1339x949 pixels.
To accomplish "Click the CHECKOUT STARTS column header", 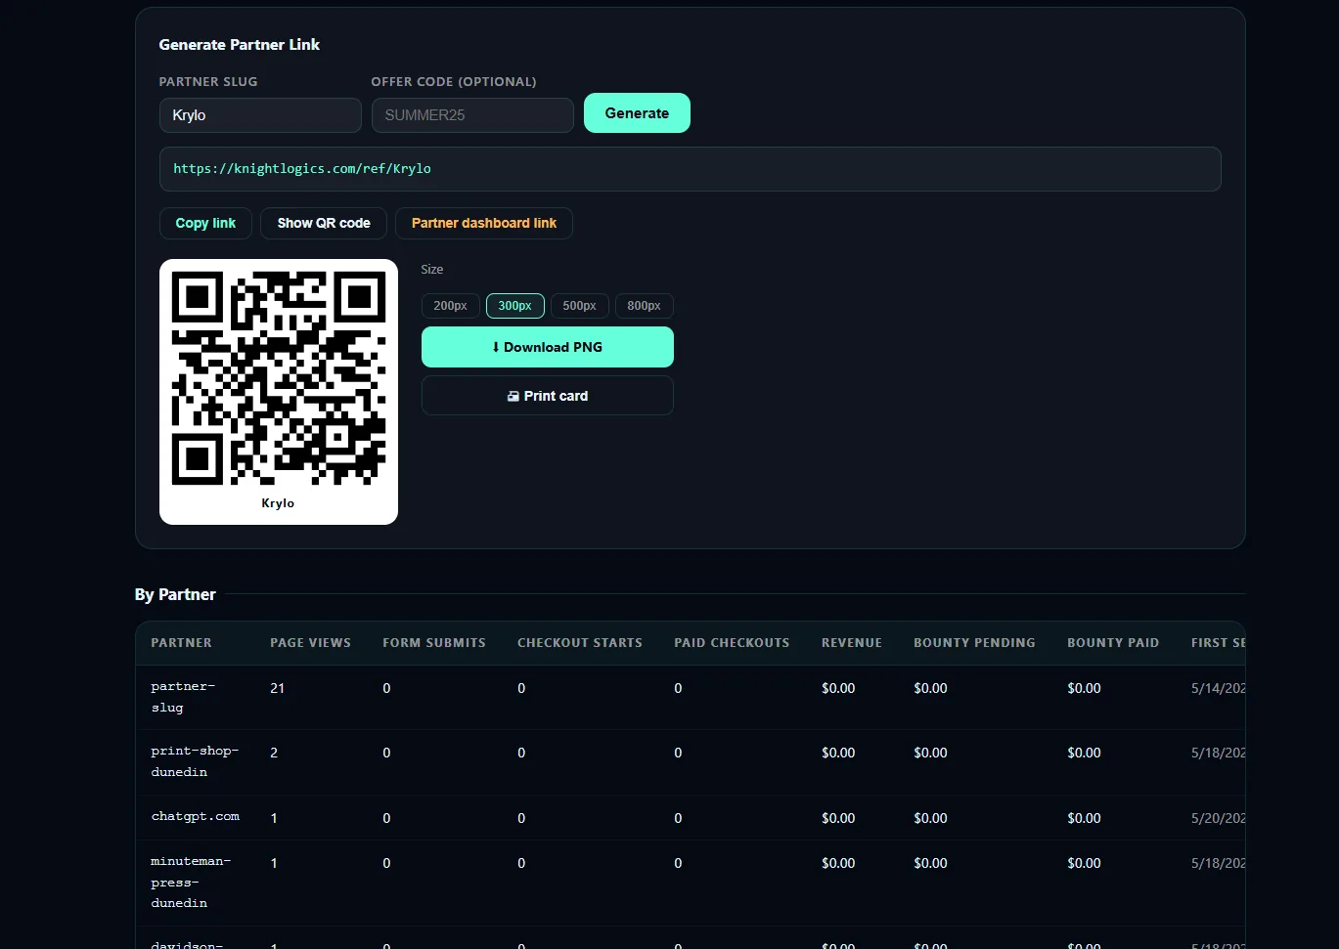I will pos(580,643).
